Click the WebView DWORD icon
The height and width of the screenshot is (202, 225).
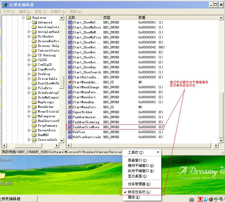70,132
